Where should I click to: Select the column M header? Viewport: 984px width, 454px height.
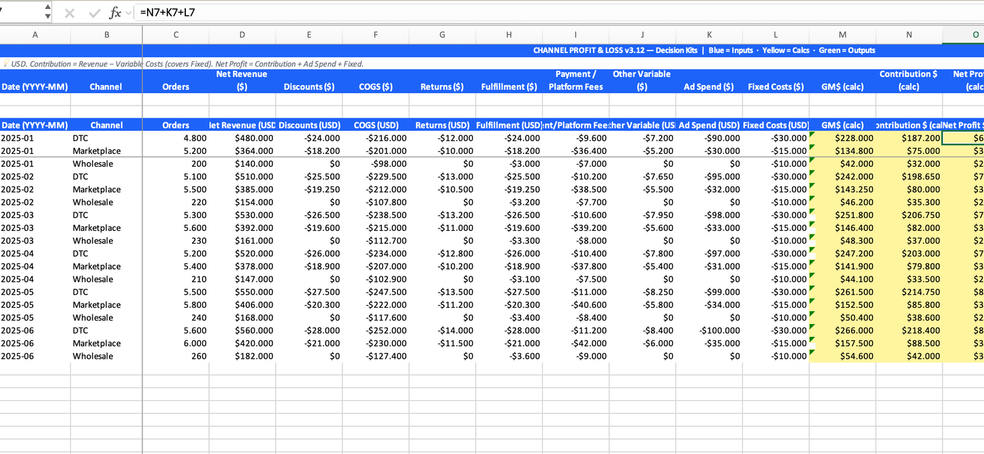(x=842, y=35)
